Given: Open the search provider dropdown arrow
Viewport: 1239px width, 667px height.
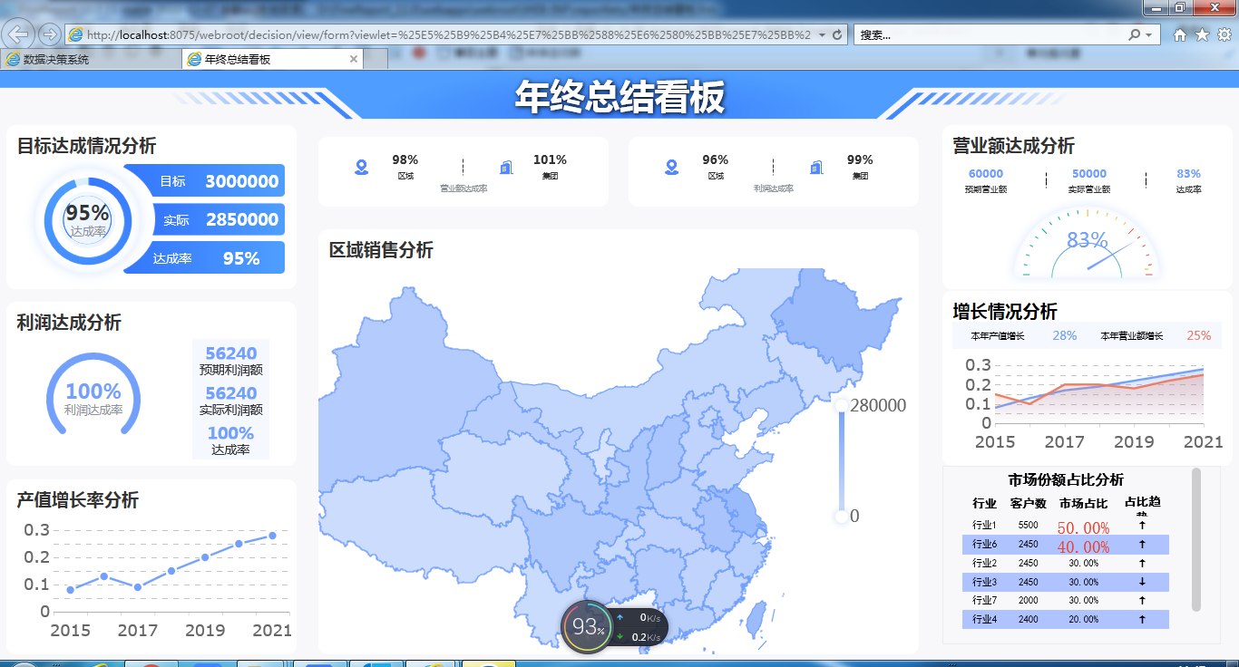Looking at the screenshot, I should pyautogui.click(x=1150, y=35).
